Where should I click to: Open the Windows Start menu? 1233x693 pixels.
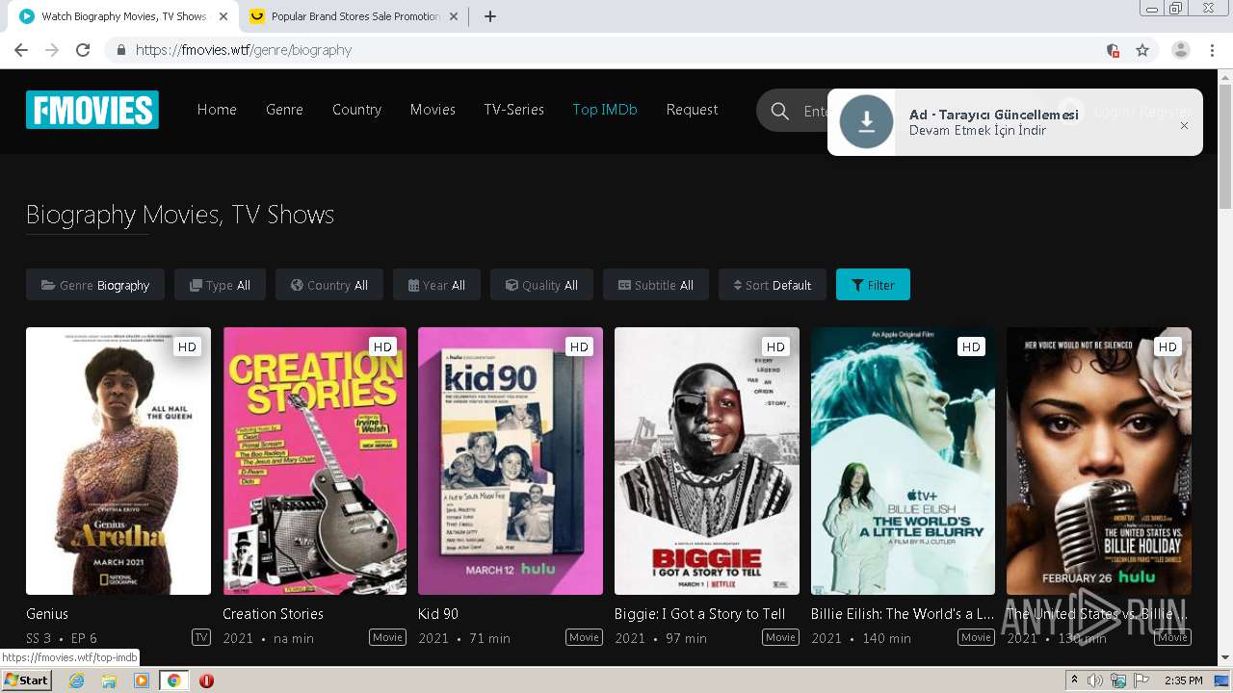(26, 680)
